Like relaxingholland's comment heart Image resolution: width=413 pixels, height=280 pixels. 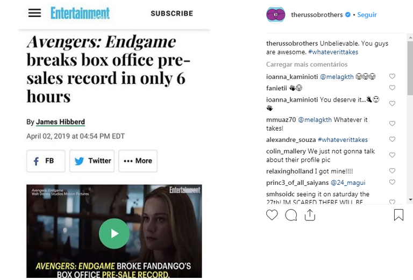click(x=392, y=171)
